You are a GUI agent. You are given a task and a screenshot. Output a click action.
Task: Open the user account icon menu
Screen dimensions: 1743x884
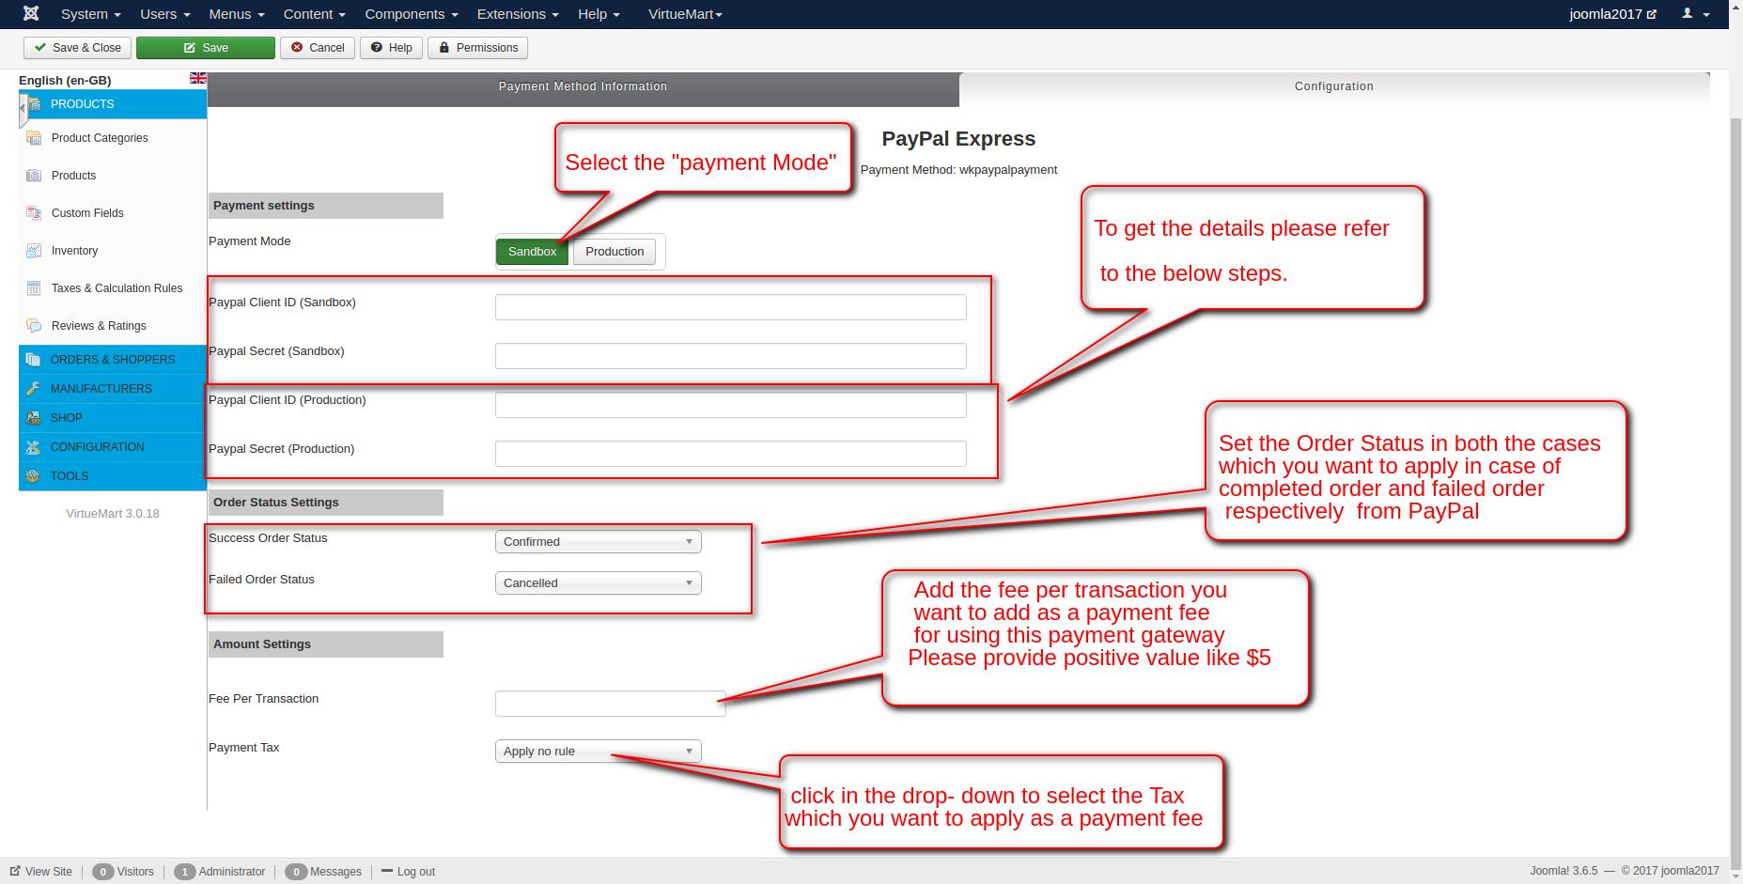click(x=1695, y=14)
